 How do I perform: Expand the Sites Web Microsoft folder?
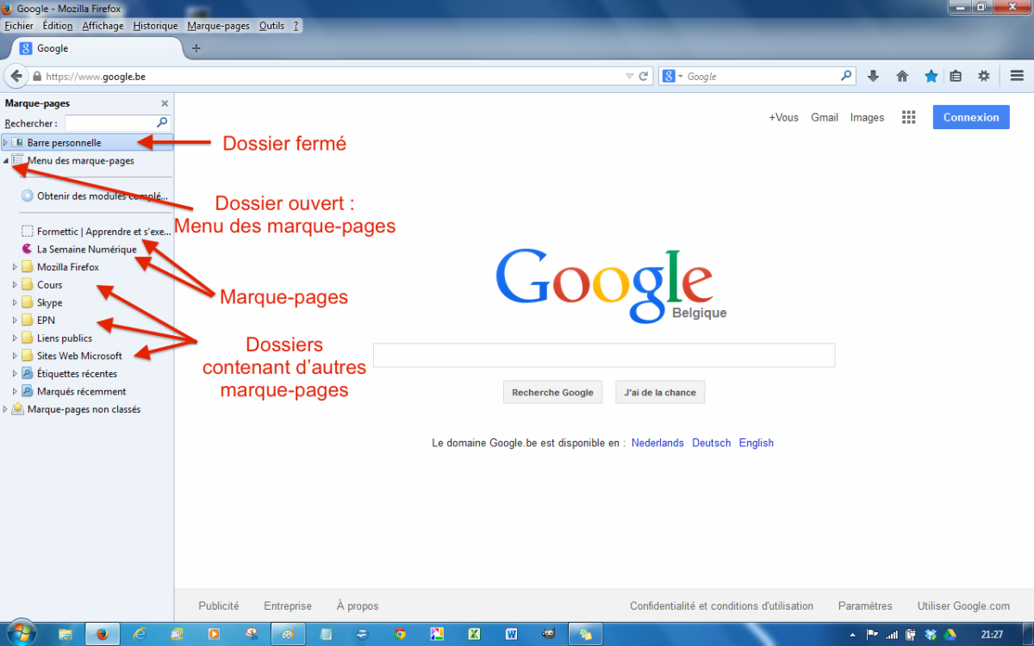15,356
